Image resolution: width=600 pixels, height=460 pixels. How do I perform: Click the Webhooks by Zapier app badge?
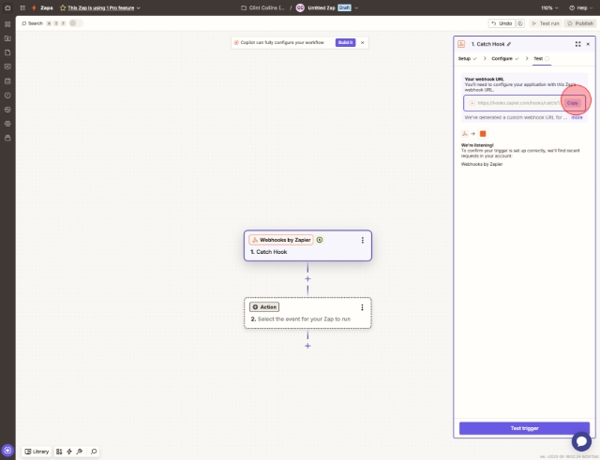tap(281, 240)
